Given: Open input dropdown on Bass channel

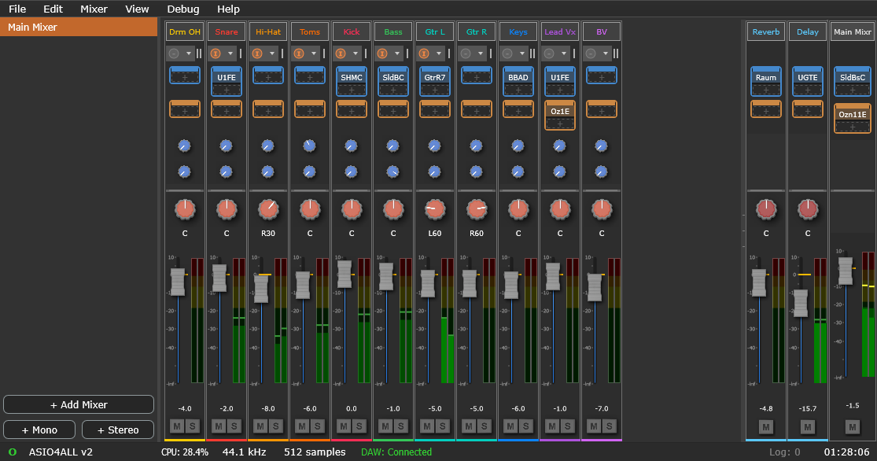Looking at the screenshot, I should click(x=396, y=53).
